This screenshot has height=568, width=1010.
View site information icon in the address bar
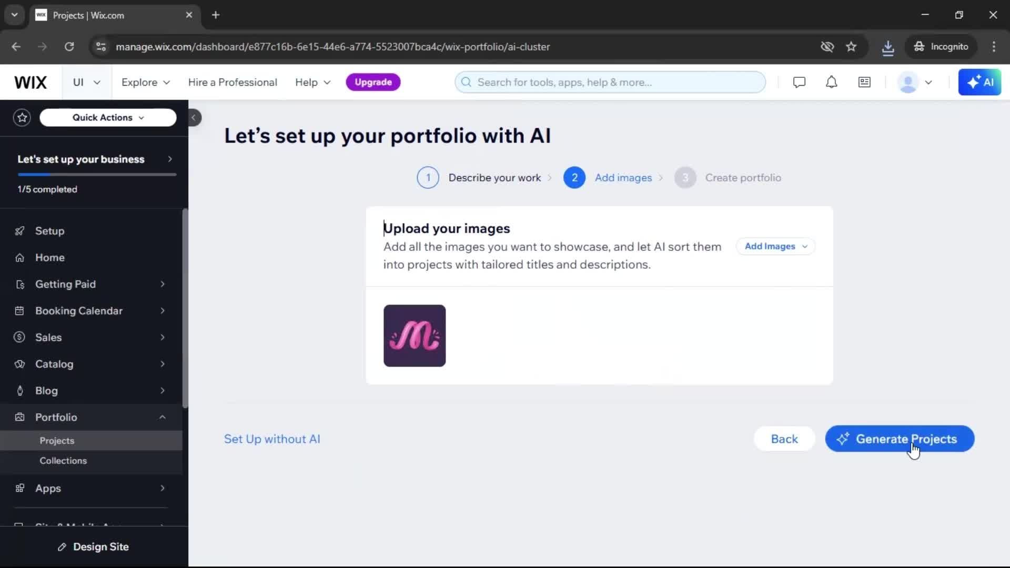click(x=101, y=47)
